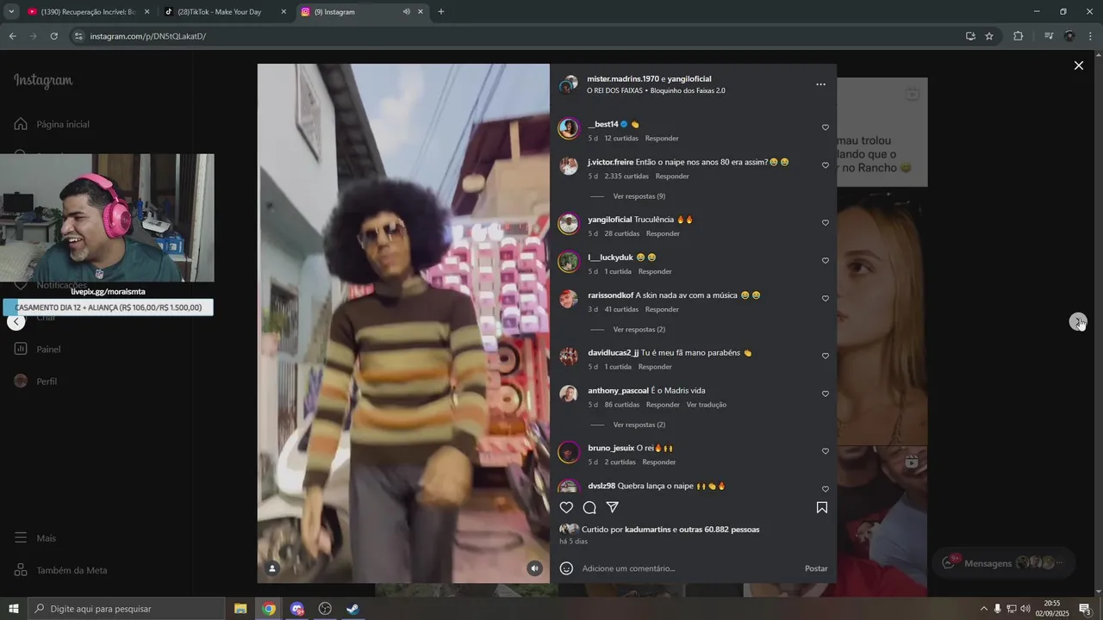Click the address bar URL
Image resolution: width=1103 pixels, height=620 pixels.
tap(147, 36)
